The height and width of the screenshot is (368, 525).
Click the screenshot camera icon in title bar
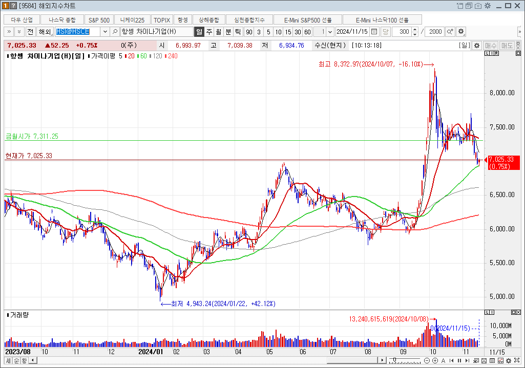478,6
